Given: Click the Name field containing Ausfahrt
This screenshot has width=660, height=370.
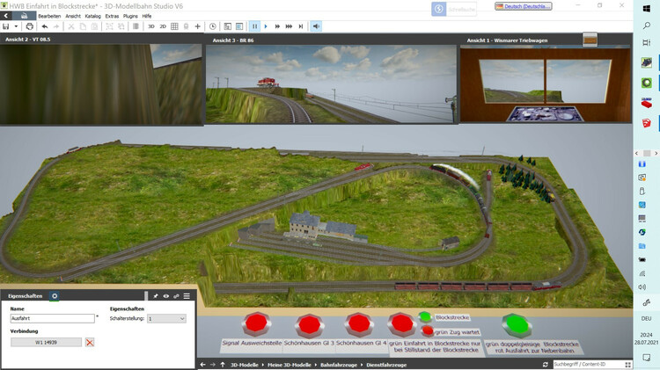Looking at the screenshot, I should tap(51, 318).
